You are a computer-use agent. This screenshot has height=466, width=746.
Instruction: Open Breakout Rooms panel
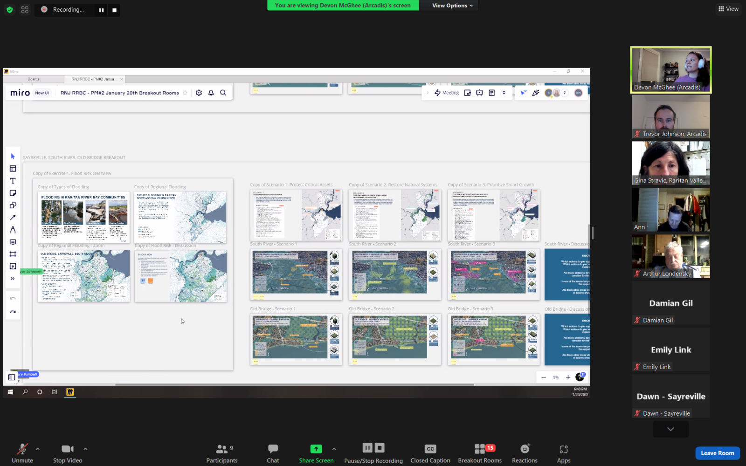click(480, 452)
